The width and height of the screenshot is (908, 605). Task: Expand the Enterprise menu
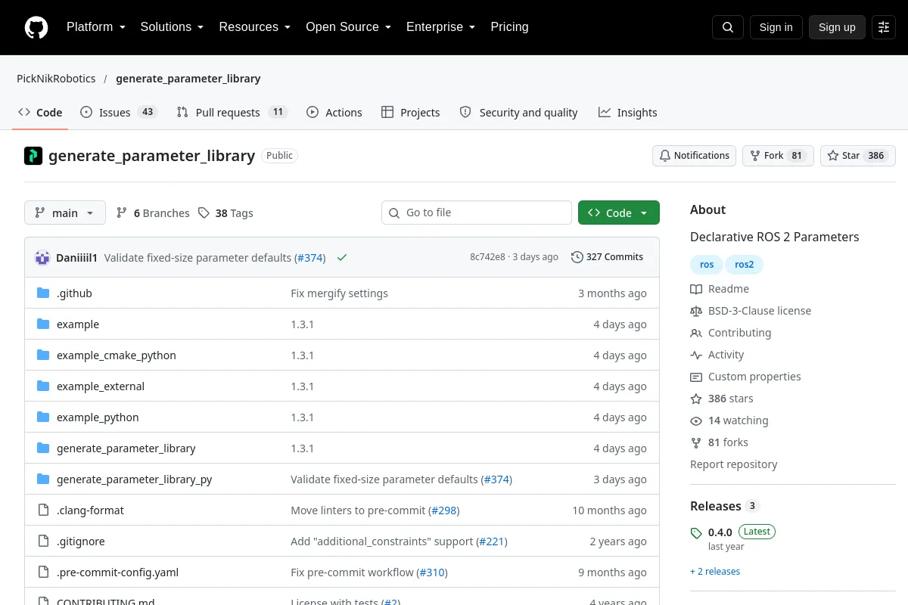(x=441, y=27)
